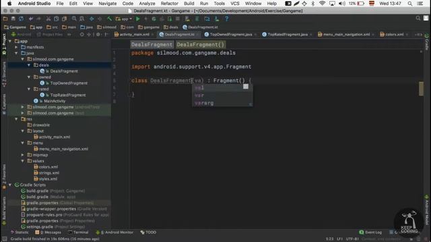Click the editor vertical scrollbar thumb
Viewport: 431px width, 242px height.
(x=421, y=89)
